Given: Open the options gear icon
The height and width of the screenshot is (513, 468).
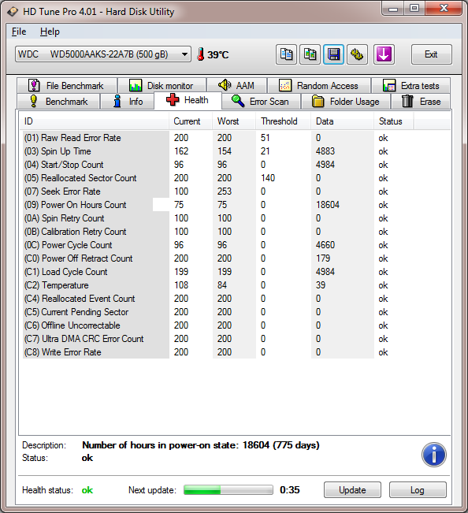Looking at the screenshot, I should [x=357, y=54].
